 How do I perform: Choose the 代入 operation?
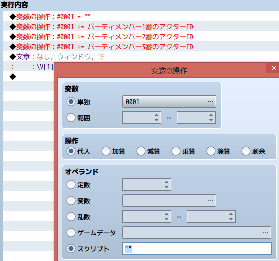[x=71, y=151]
